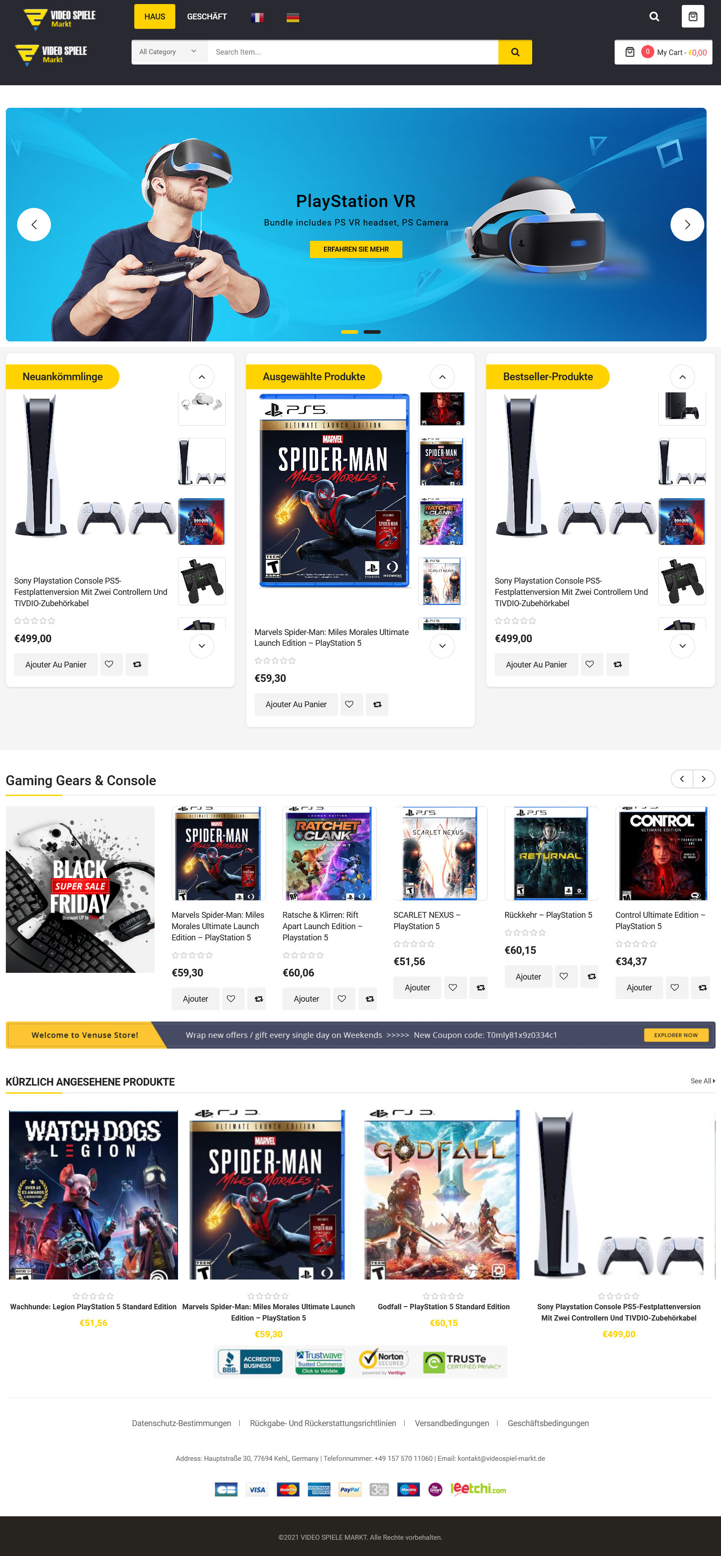The width and height of the screenshot is (721, 1556).
Task: Click ERFAHREN SIE MEHR button
Action: (x=356, y=249)
